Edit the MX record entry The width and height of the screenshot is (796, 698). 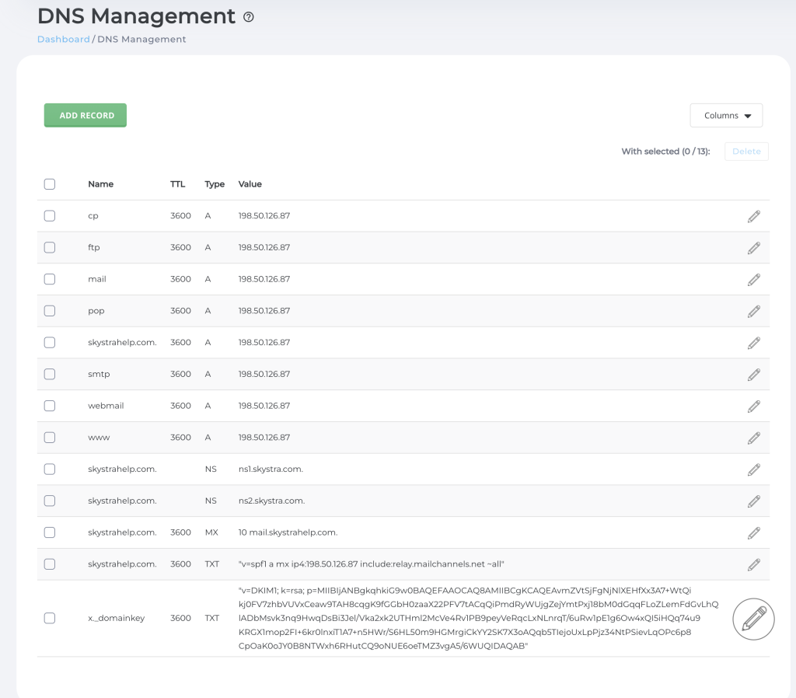point(753,533)
